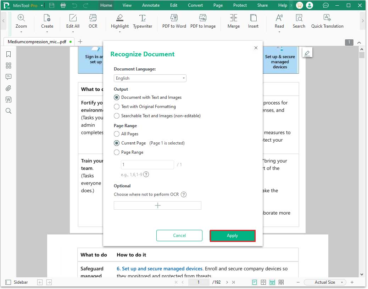Cancel the Recognize Document dialog
Screen dimensions: 368x289
pyautogui.click(x=179, y=236)
